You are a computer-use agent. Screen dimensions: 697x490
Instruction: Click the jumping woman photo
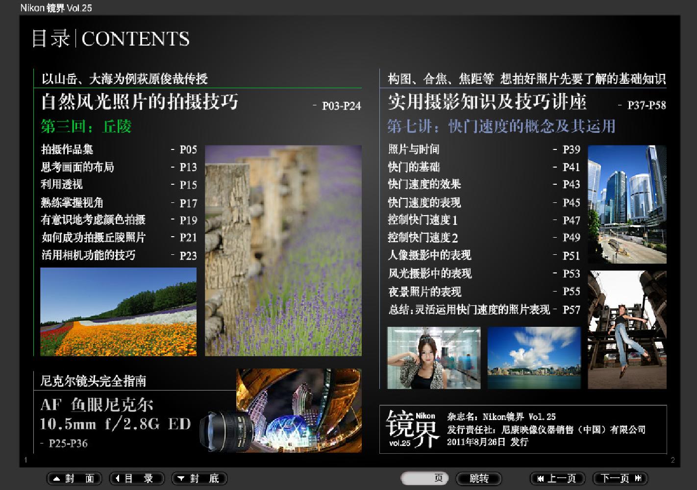[627, 330]
